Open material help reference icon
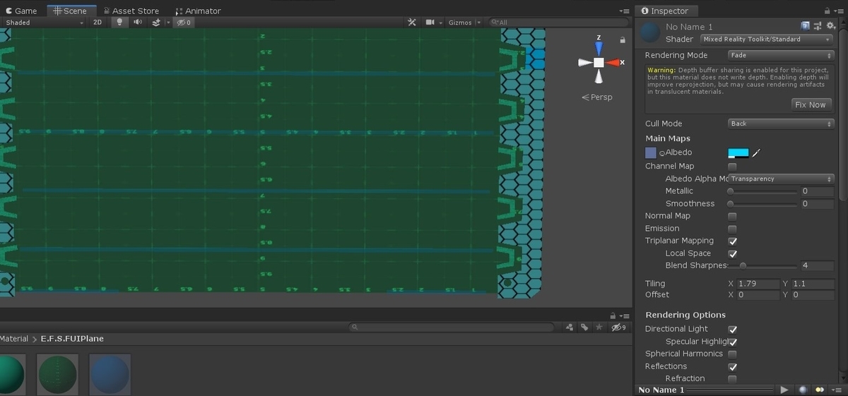This screenshot has width=848, height=396. pyautogui.click(x=805, y=26)
